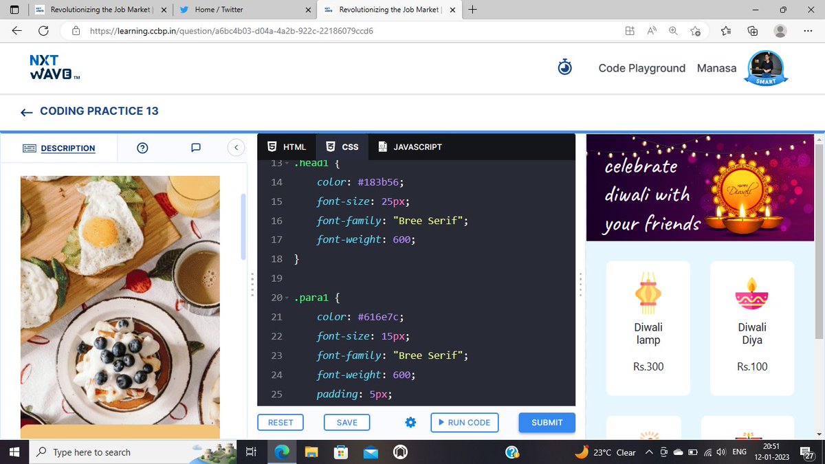Open browser Collections icon

point(753,31)
